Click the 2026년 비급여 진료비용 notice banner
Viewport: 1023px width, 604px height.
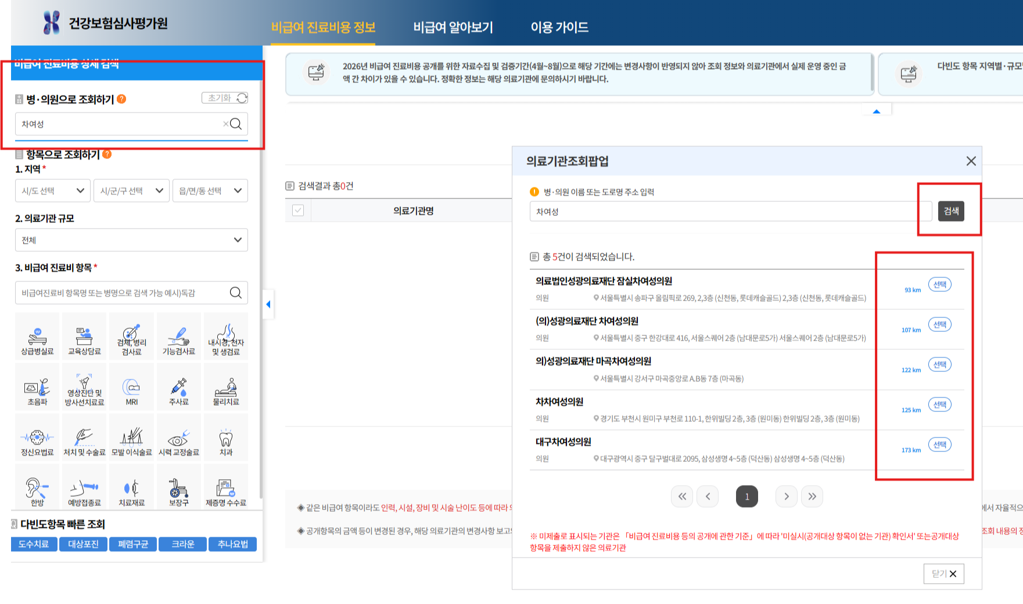[580, 74]
